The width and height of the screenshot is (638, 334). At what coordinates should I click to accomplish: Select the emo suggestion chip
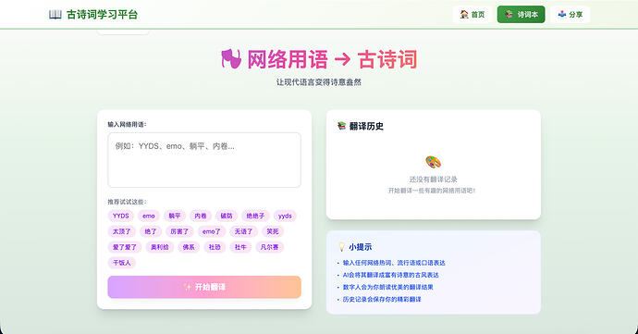coord(149,216)
